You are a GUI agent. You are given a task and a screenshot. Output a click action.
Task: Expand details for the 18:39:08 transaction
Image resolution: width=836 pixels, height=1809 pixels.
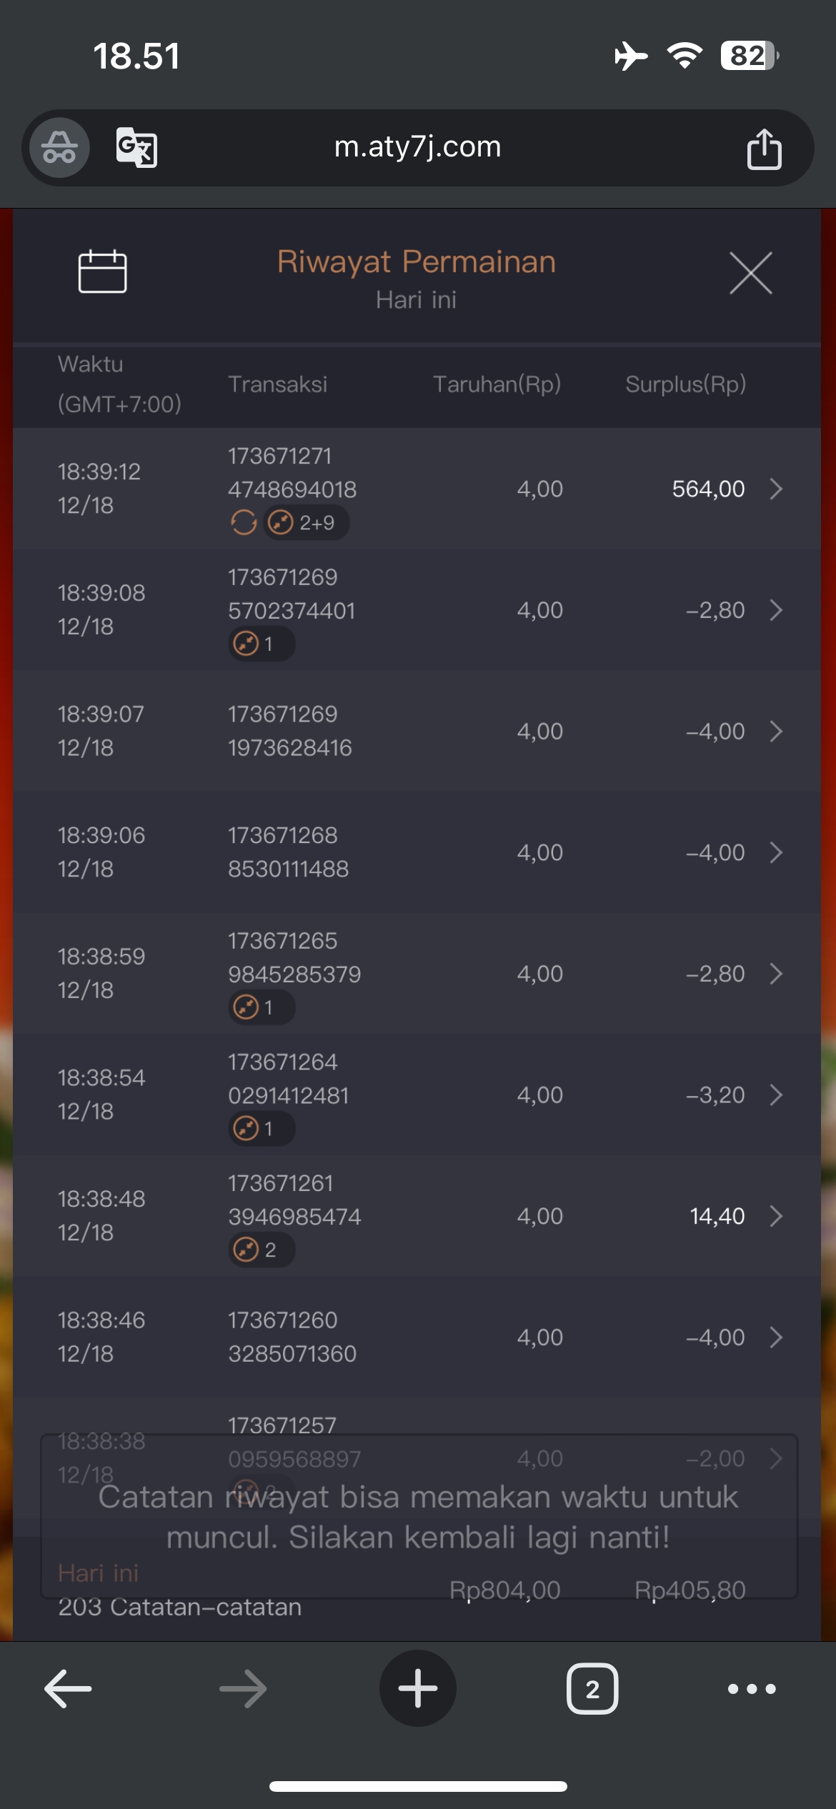coord(776,610)
